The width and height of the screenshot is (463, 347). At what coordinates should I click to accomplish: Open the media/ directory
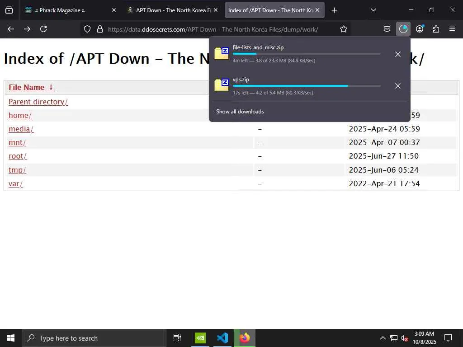pyautogui.click(x=21, y=129)
